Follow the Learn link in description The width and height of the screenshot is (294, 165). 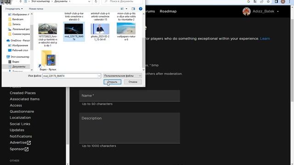pyautogui.click(x=265, y=38)
